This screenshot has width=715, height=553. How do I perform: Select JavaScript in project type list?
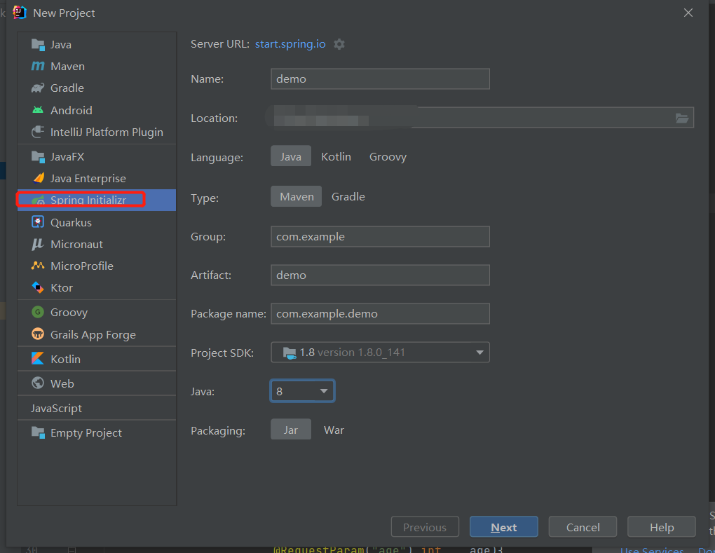[97, 408]
